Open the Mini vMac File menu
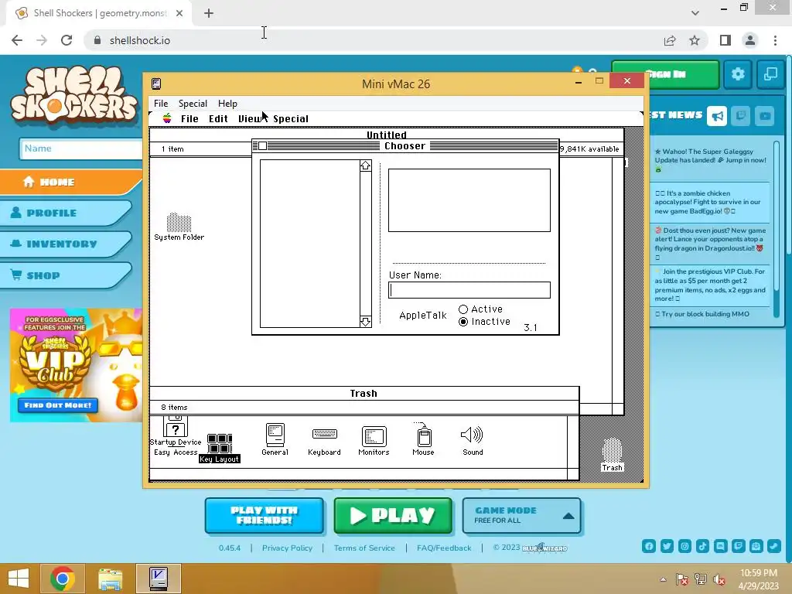 click(x=161, y=104)
